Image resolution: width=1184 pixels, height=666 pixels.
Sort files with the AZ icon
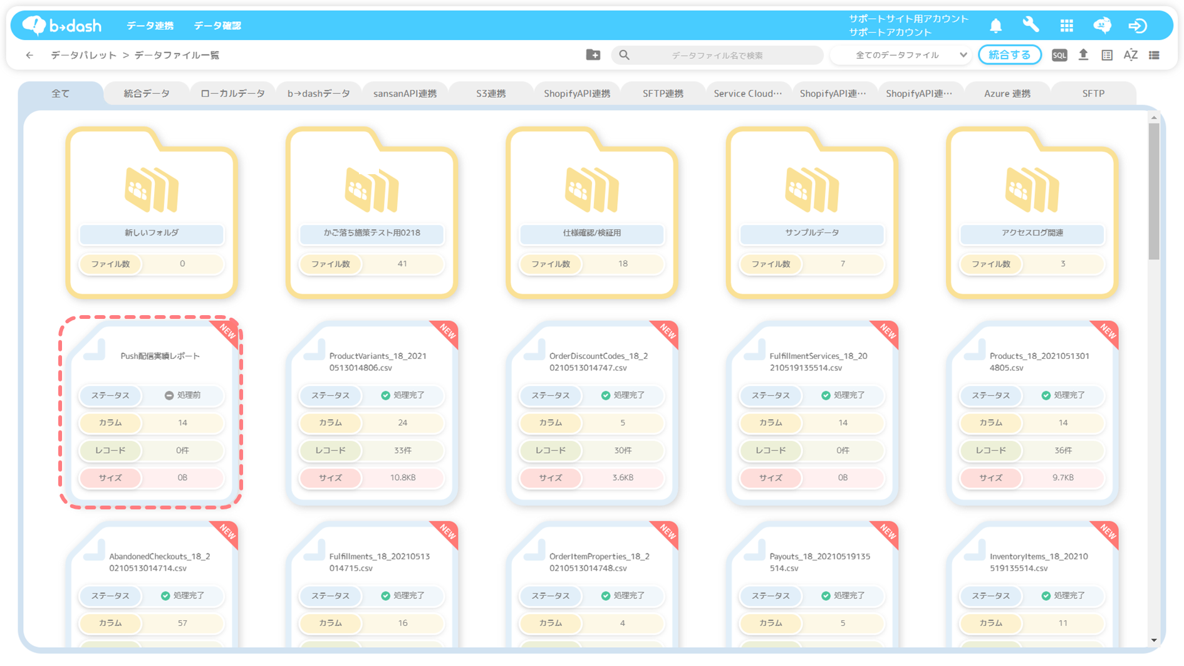(1130, 55)
